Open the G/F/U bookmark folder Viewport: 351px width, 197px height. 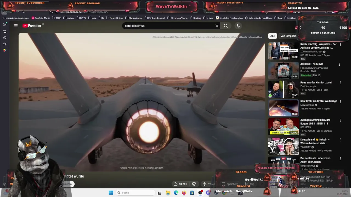[81, 18]
